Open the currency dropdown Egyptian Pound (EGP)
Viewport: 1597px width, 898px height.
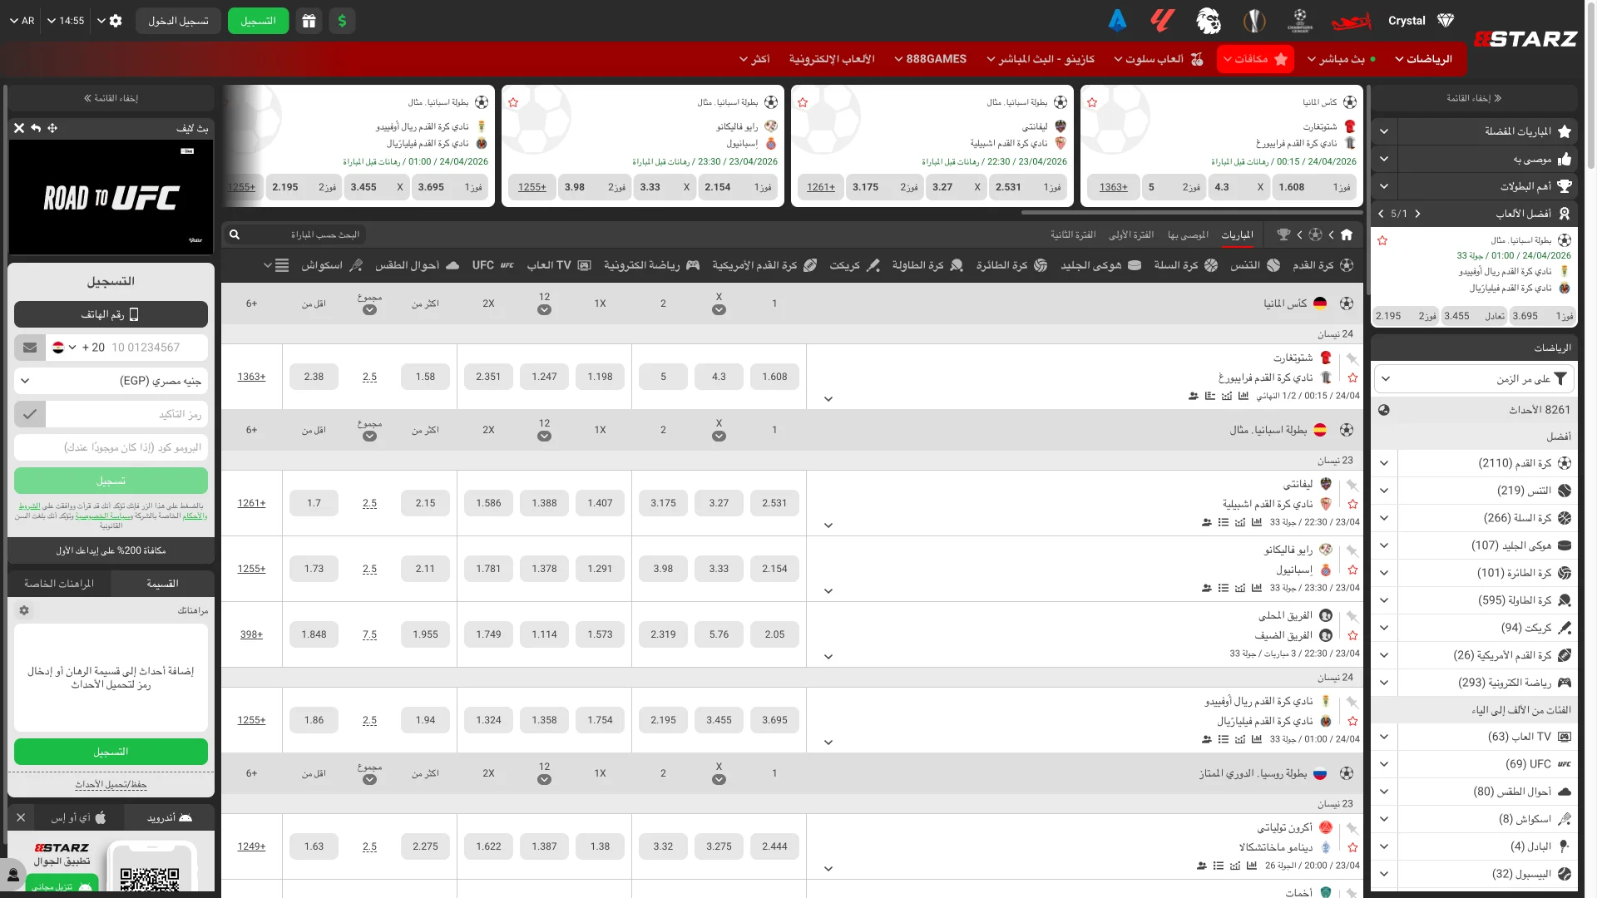(111, 381)
